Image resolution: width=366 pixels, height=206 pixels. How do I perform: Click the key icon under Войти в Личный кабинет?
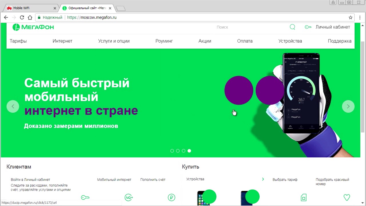tap(85, 197)
